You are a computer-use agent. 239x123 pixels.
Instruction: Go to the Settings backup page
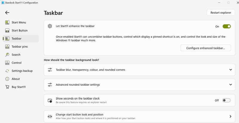[x=22, y=71]
